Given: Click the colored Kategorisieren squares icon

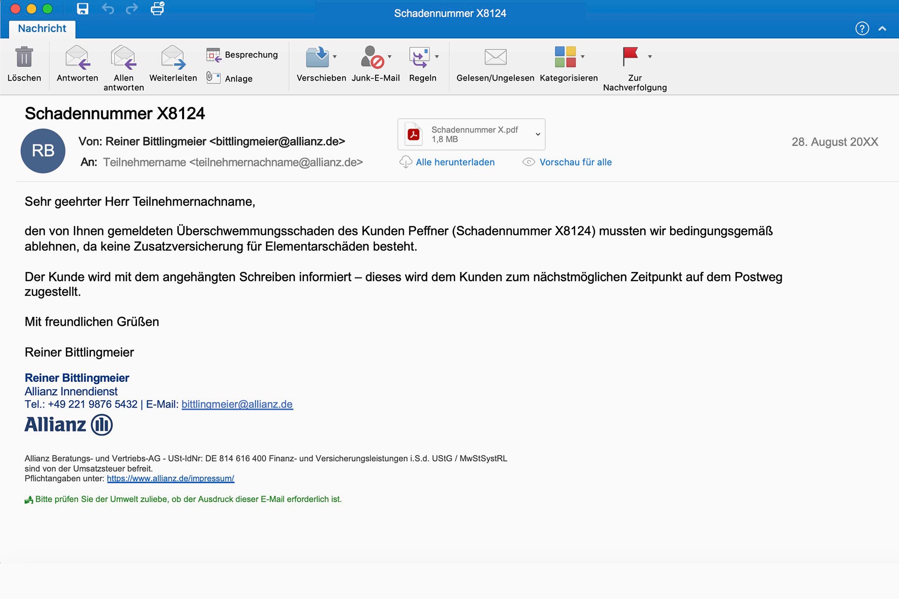Looking at the screenshot, I should point(565,57).
